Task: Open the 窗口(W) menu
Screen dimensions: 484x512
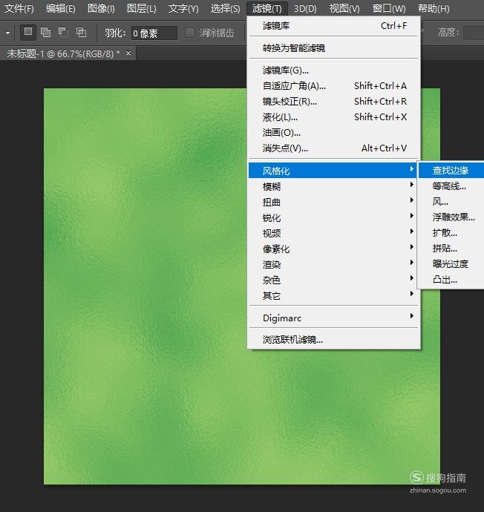Action: (x=389, y=8)
